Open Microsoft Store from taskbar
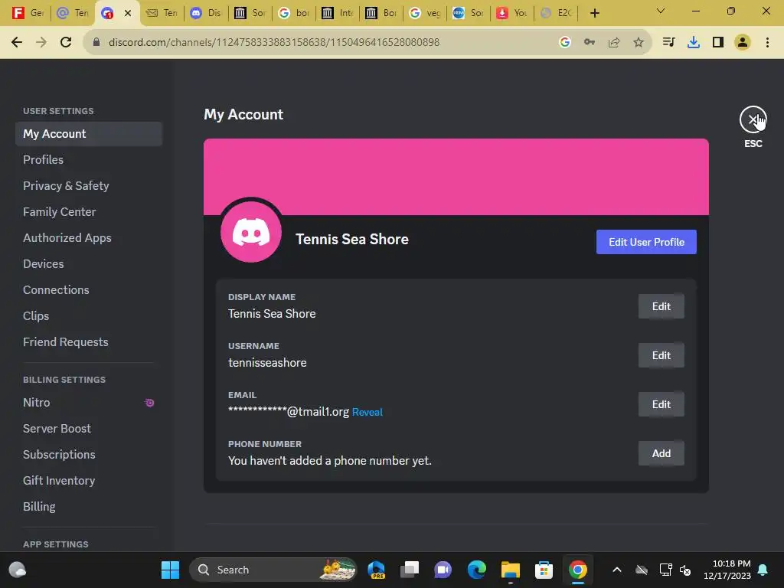This screenshot has width=784, height=588. coord(544,570)
